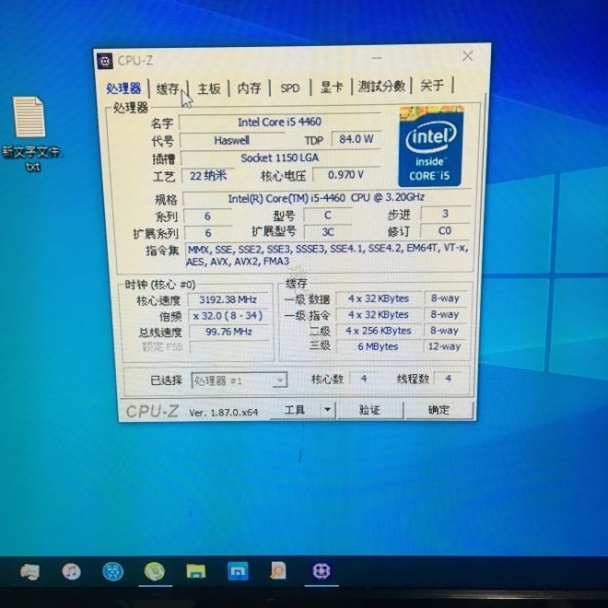
Task: Open iTunes from the taskbar
Action: tap(71, 571)
